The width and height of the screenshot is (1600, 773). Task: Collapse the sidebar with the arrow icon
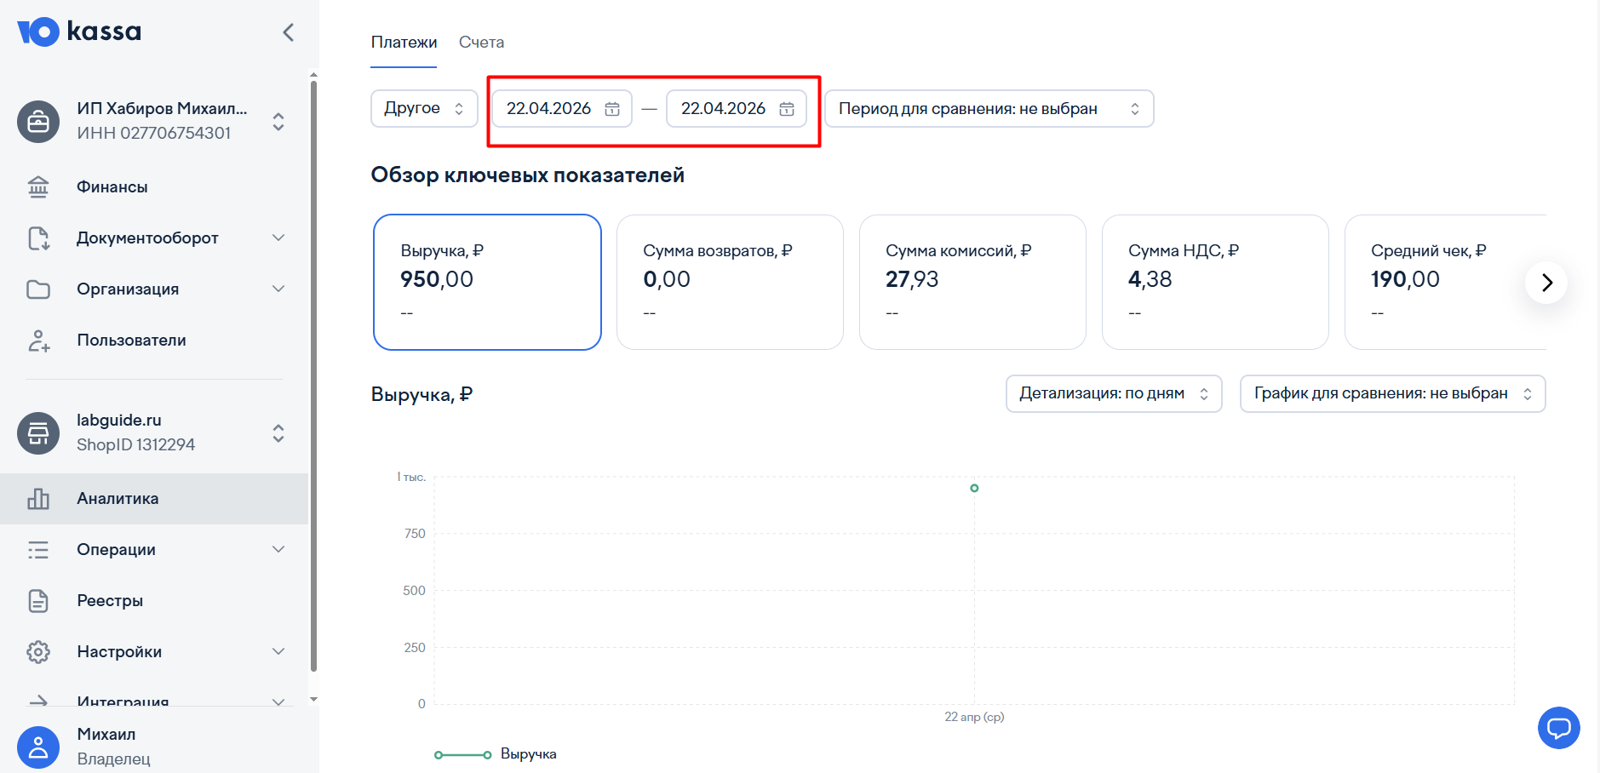288,32
